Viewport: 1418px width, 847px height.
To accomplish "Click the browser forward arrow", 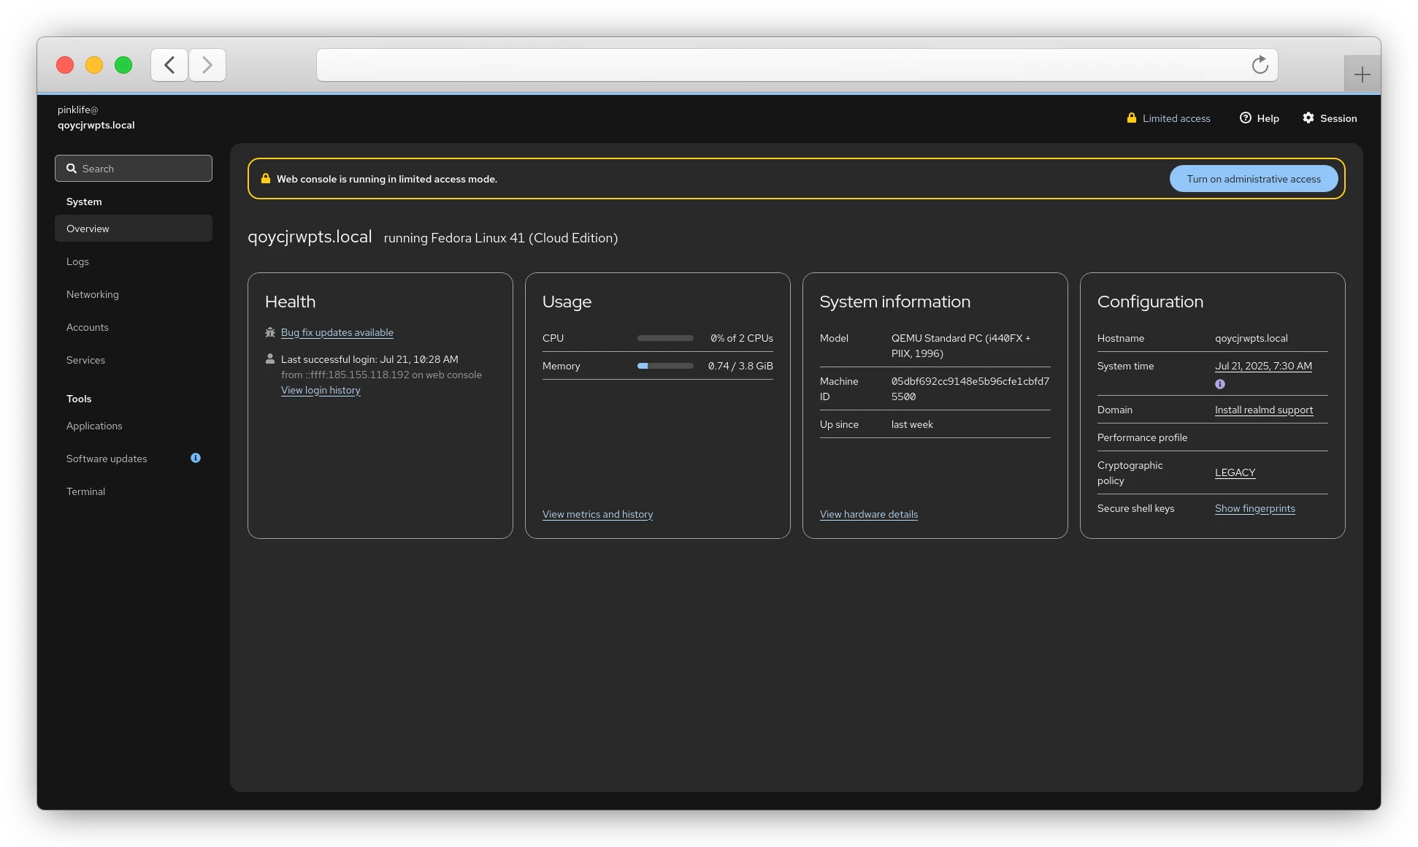I will click(207, 65).
